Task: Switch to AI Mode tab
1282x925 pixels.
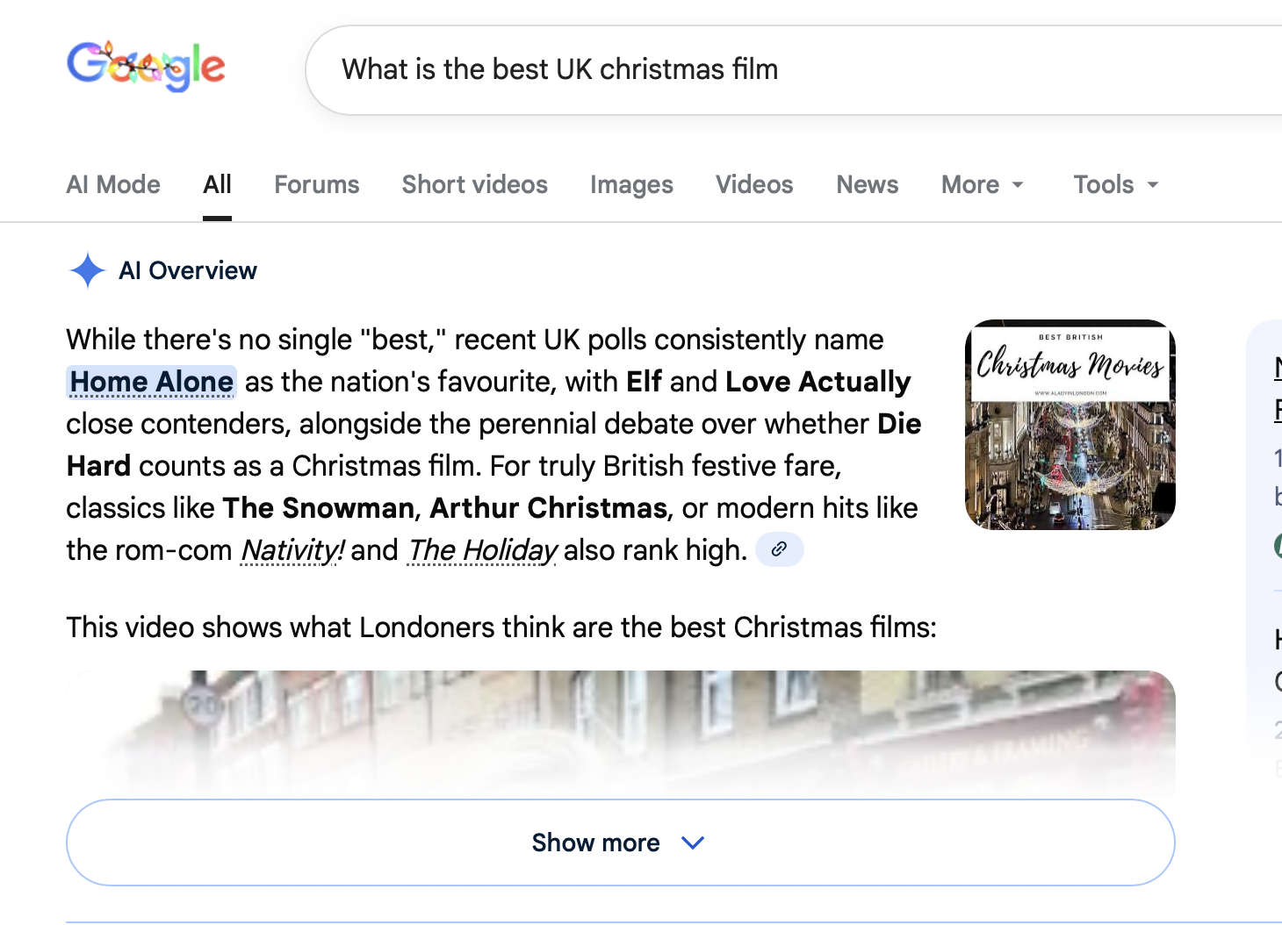Action: tap(113, 184)
